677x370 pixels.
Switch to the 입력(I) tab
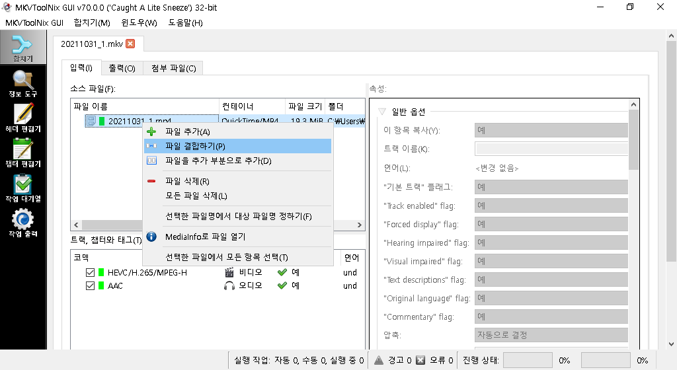coord(81,67)
